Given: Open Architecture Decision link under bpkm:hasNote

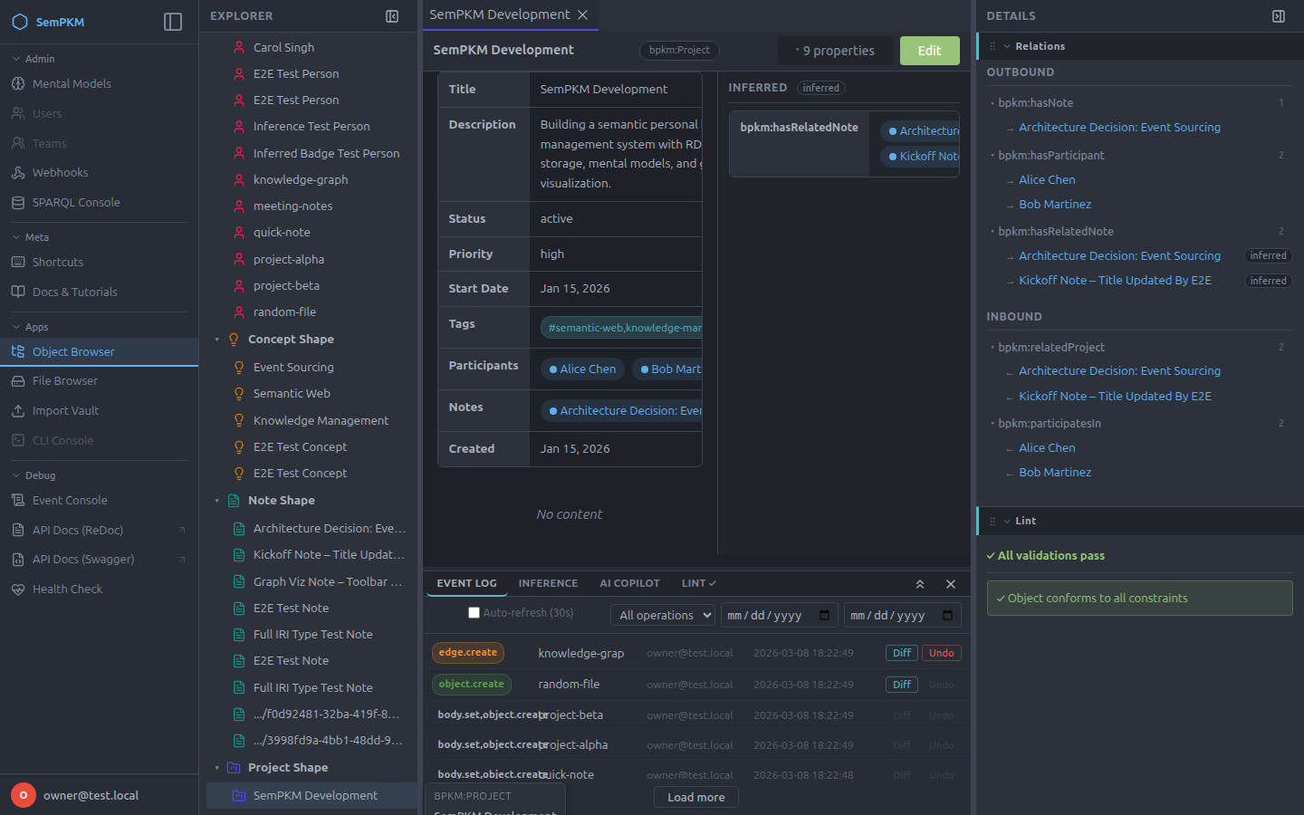Looking at the screenshot, I should pyautogui.click(x=1119, y=127).
